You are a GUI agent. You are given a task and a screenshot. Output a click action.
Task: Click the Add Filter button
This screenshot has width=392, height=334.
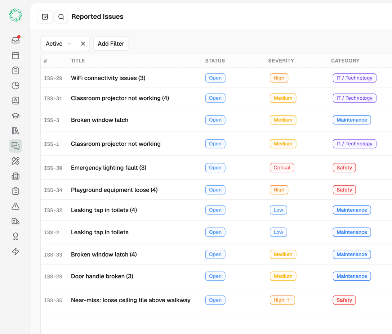111,44
